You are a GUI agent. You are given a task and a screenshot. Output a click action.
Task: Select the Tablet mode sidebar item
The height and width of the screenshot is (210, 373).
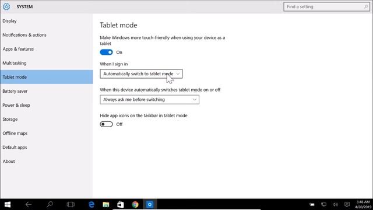point(47,77)
